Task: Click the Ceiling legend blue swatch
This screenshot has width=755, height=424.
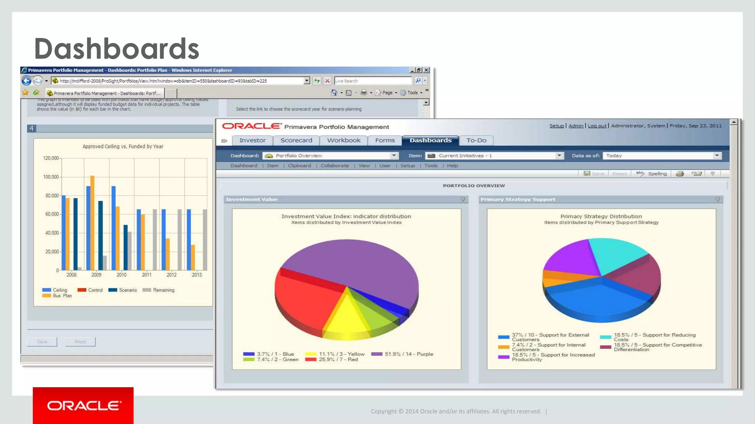Action: 46,290
